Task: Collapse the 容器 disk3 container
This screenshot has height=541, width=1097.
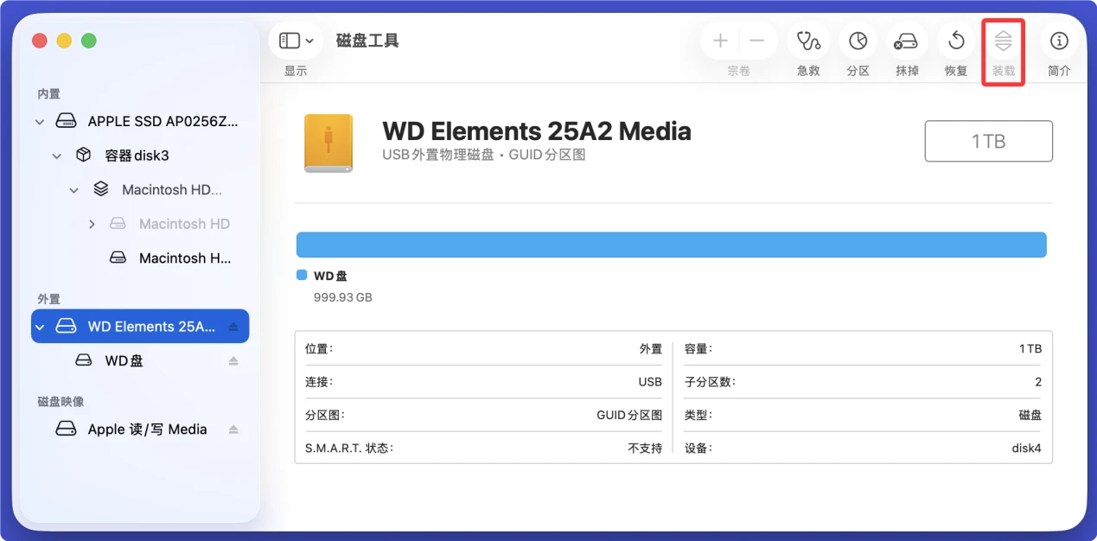Action: [57, 156]
